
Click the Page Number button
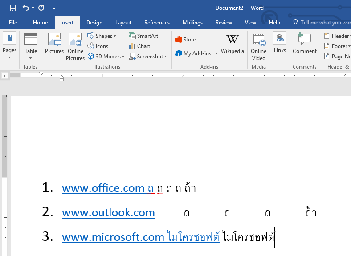click(337, 57)
